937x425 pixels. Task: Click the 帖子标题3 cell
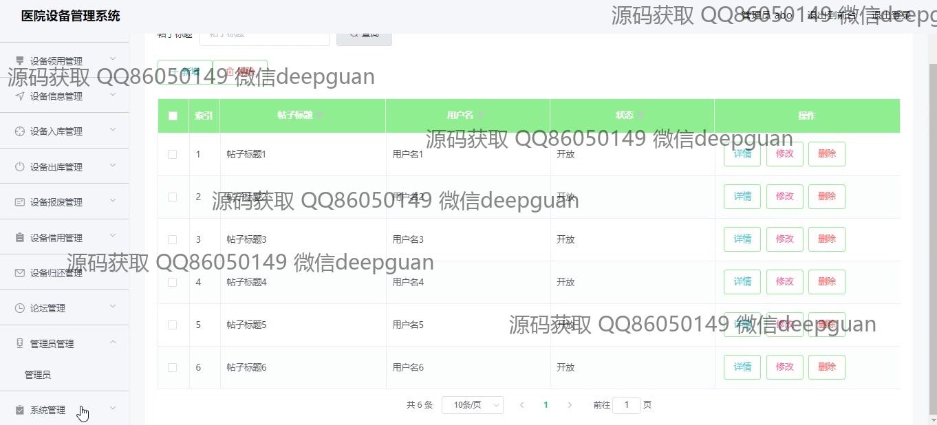[x=303, y=239]
